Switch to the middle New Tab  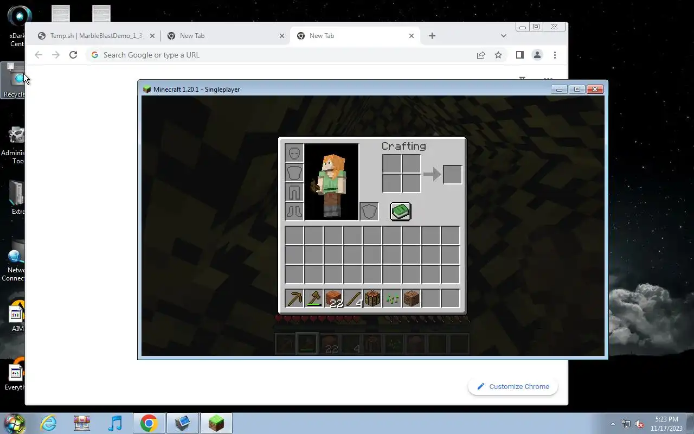(226, 36)
